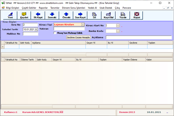Open the Banka Kodu lookup button

118,31
